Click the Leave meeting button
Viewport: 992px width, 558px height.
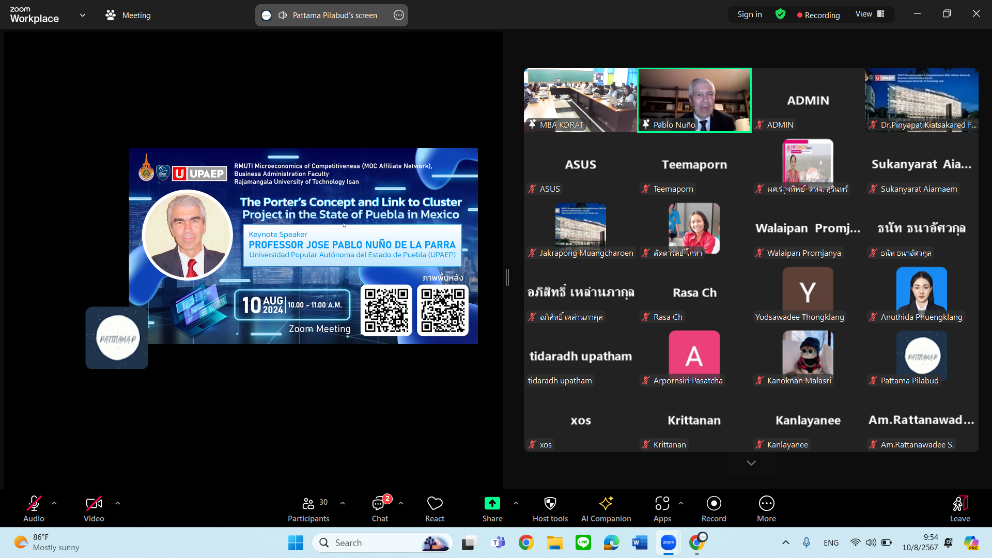tap(960, 509)
